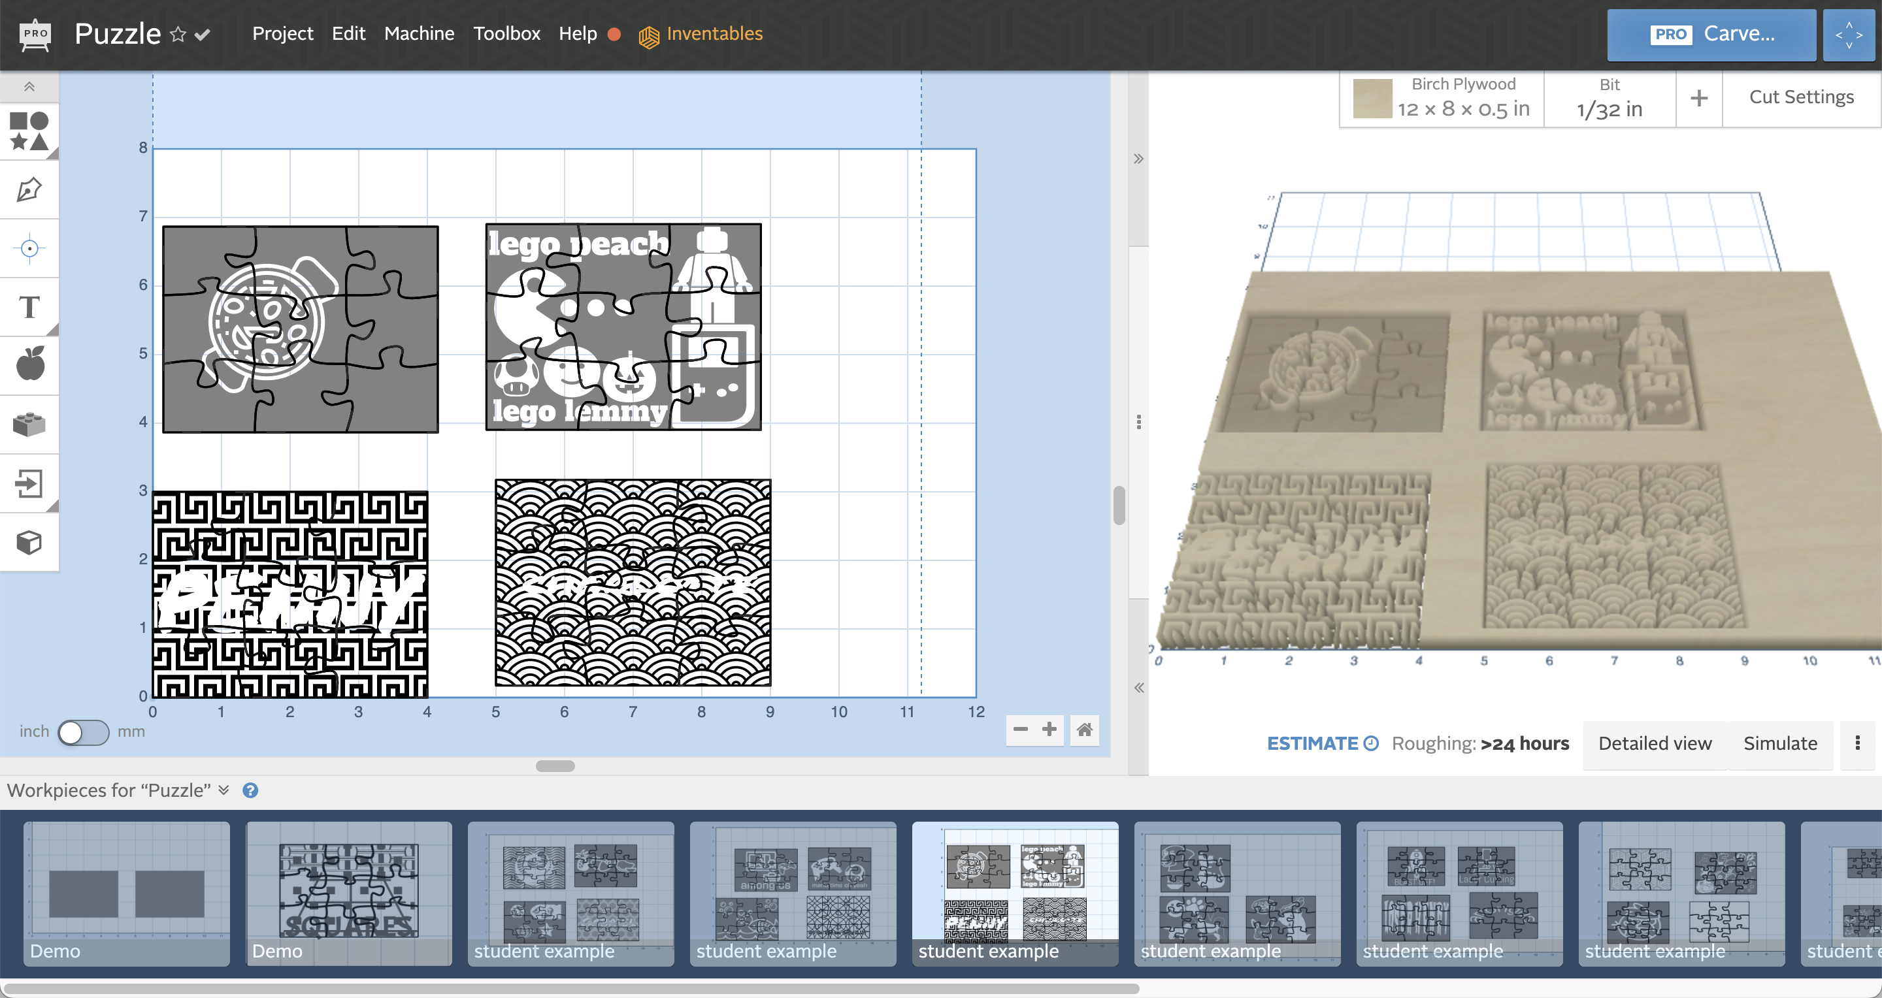Click the PRO Carve button
The image size is (1882, 998).
(1711, 35)
